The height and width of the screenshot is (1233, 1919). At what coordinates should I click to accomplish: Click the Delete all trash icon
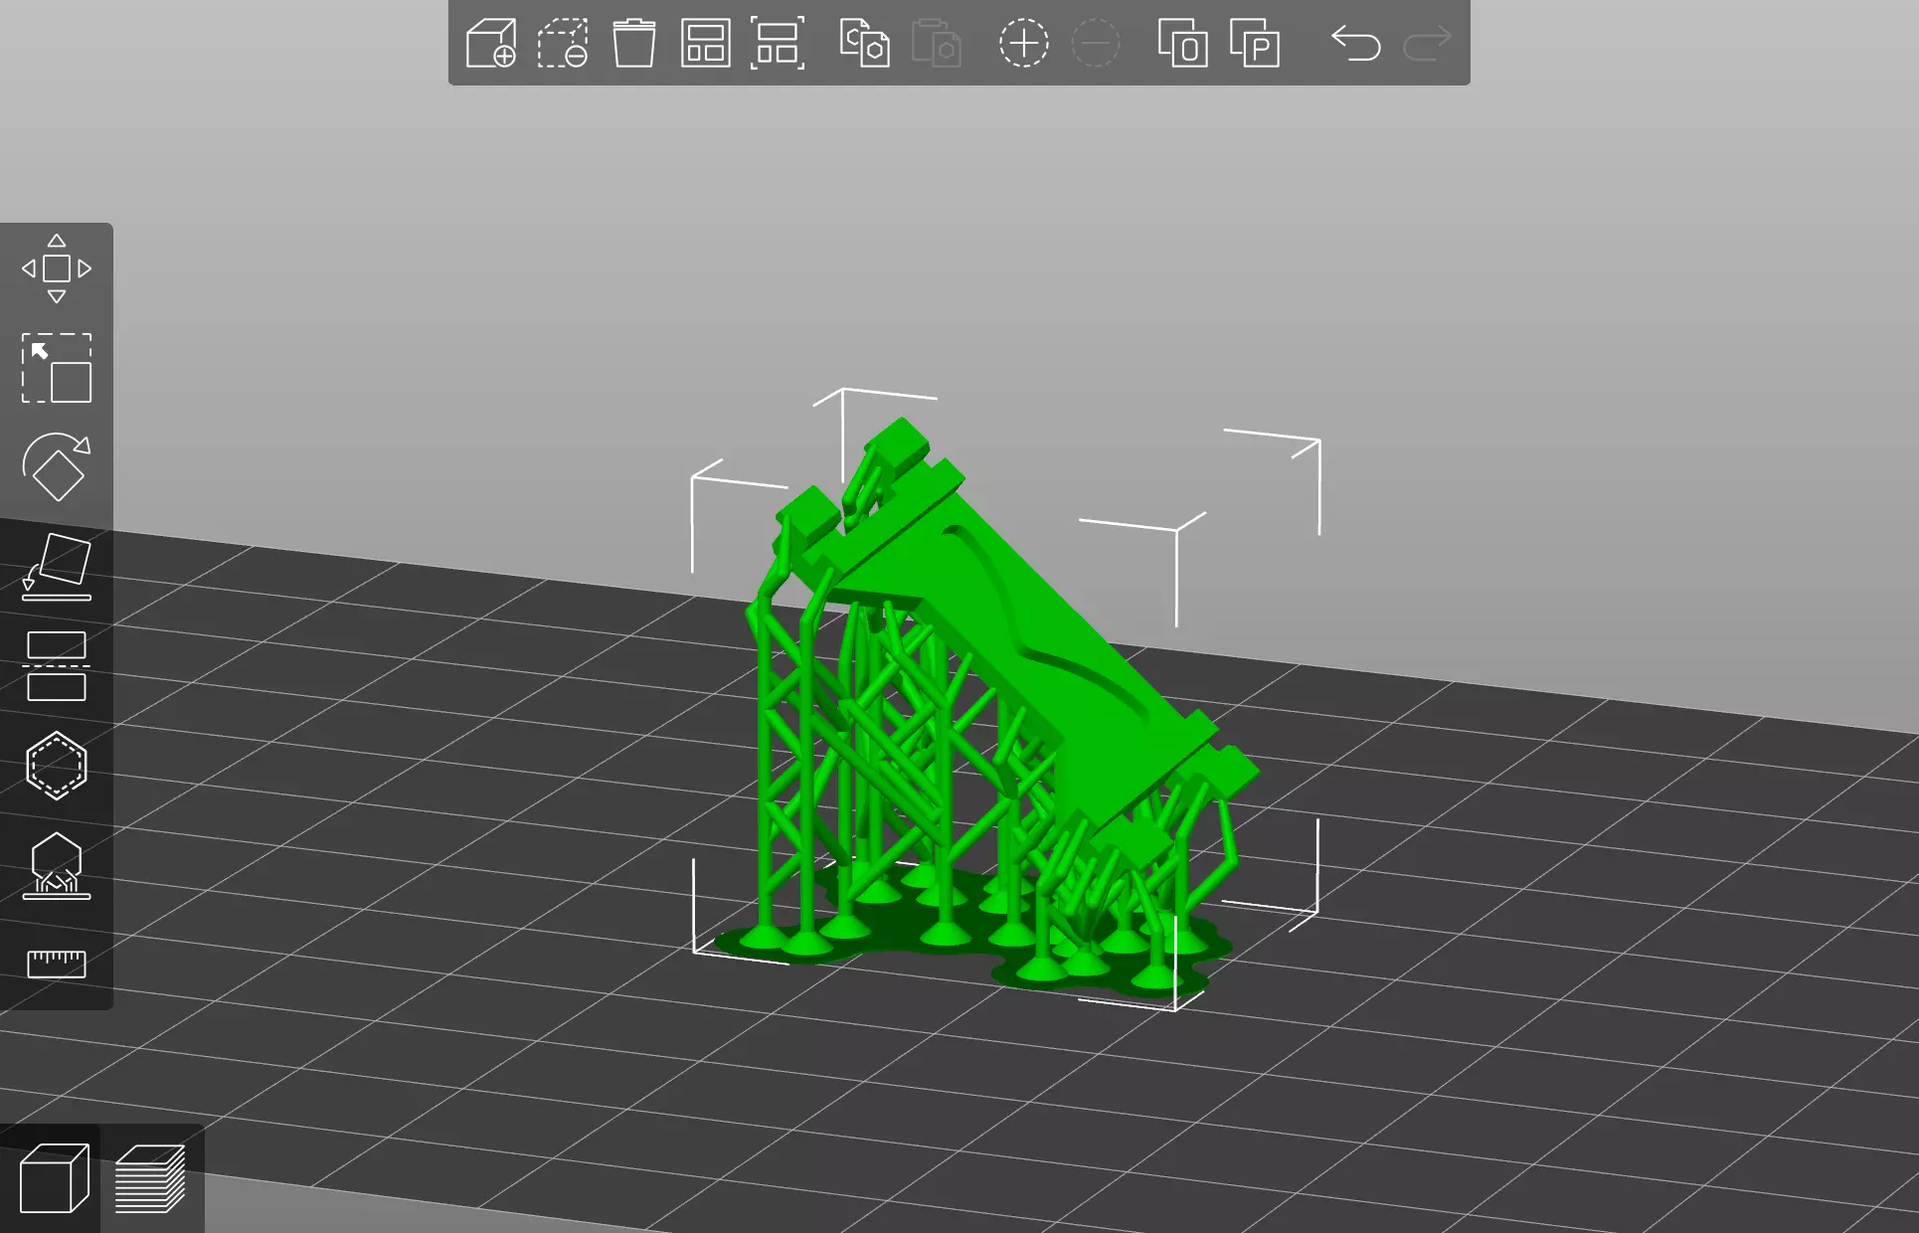(634, 44)
